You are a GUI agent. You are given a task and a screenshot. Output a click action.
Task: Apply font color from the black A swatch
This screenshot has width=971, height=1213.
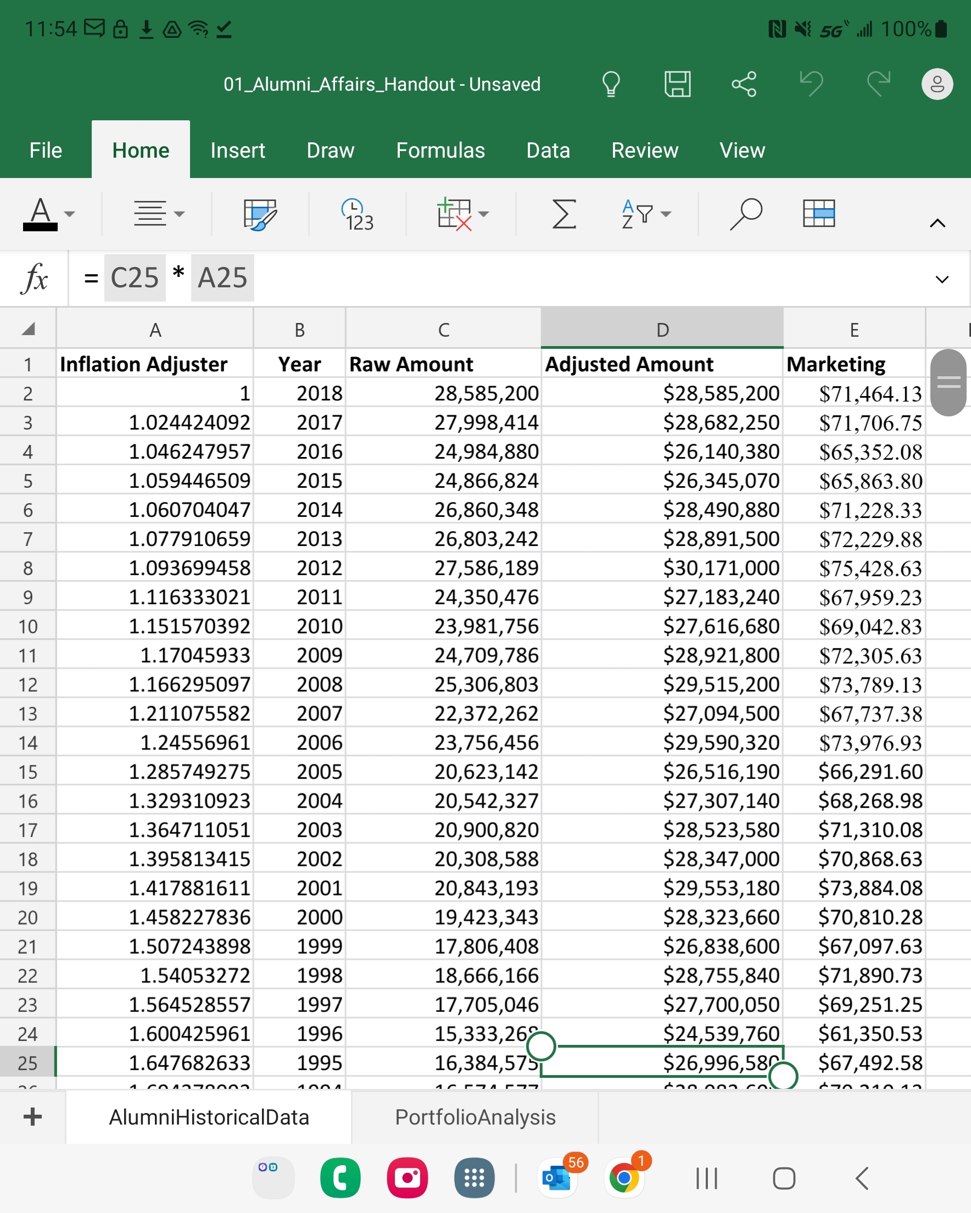(41, 214)
